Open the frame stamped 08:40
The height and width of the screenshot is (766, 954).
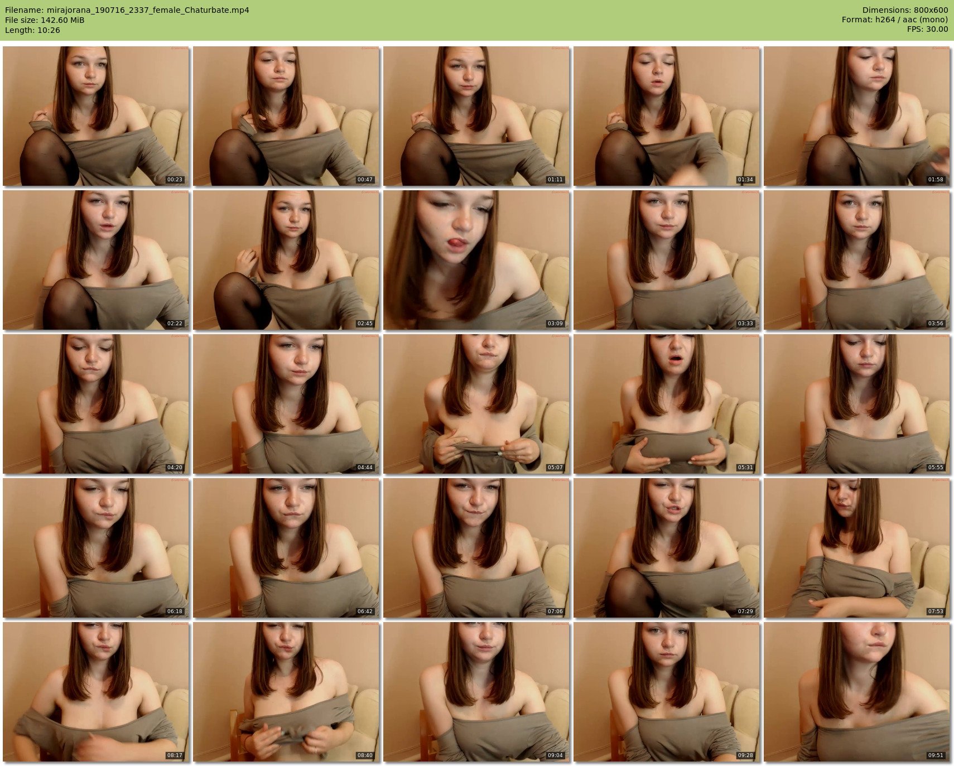286,692
